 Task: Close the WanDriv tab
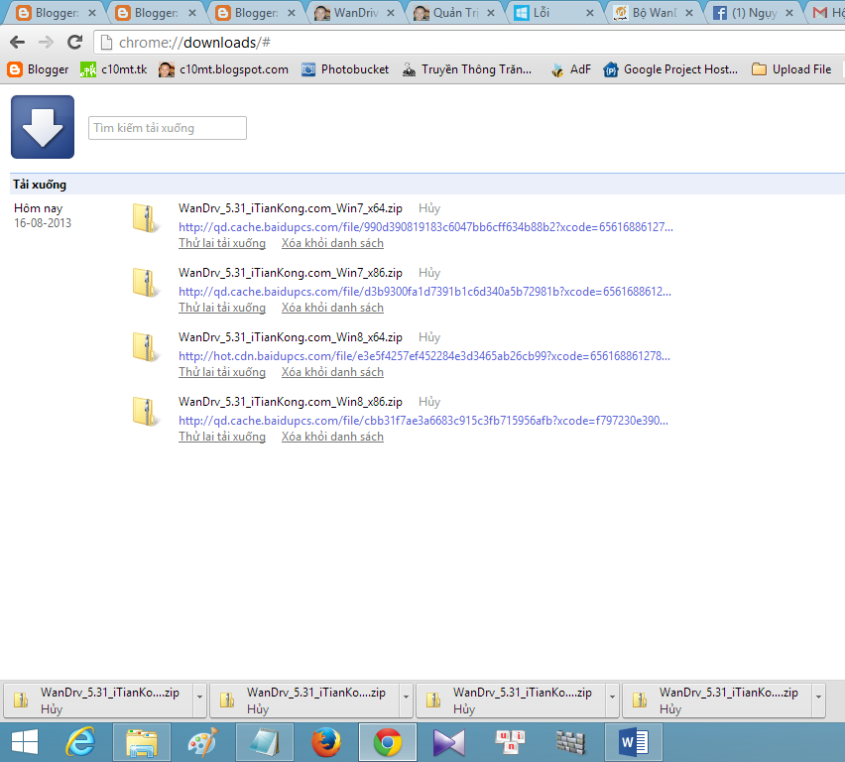pyautogui.click(x=391, y=13)
